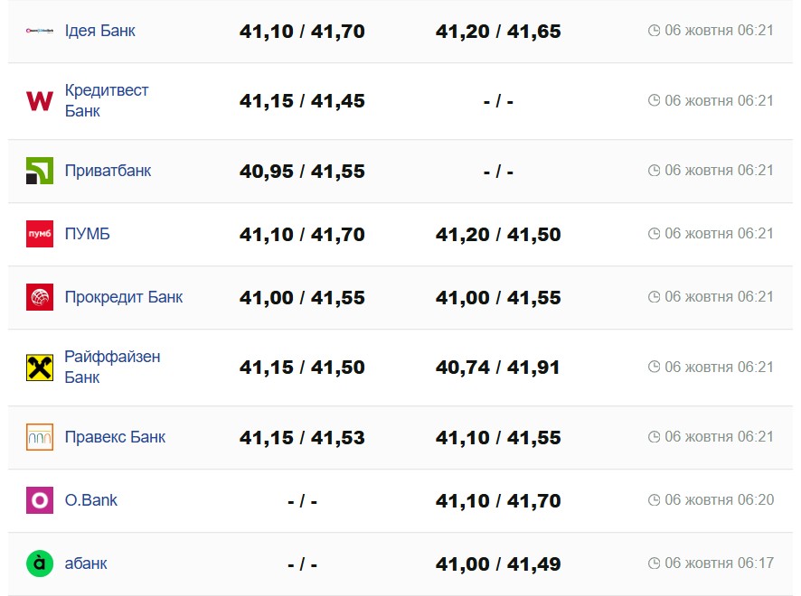Open the Правекс Банк link
This screenshot has height=596, width=801.
[x=115, y=437]
